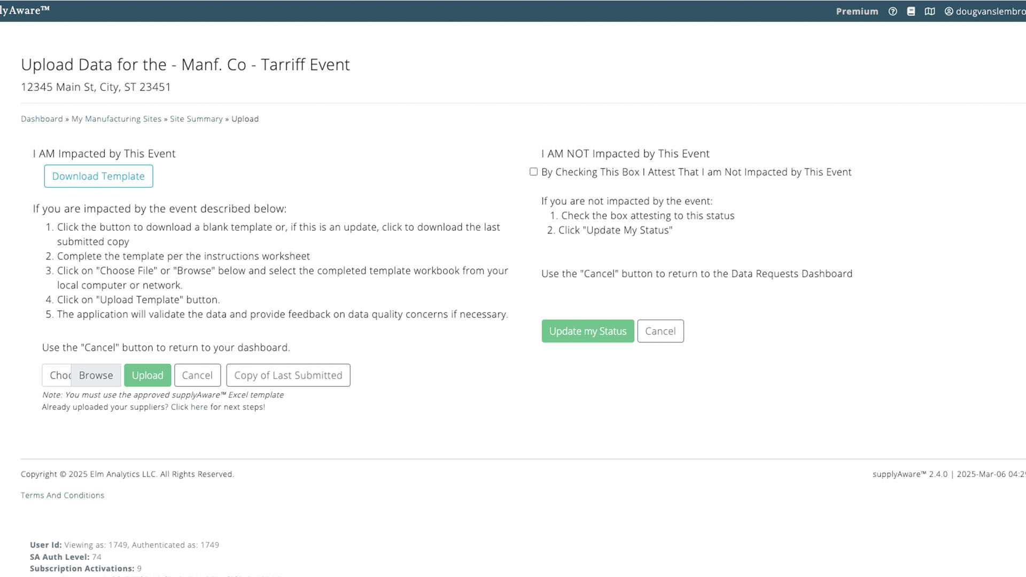The image size is (1026, 577).
Task: Cancel next to Update my Status
Action: pos(660,331)
